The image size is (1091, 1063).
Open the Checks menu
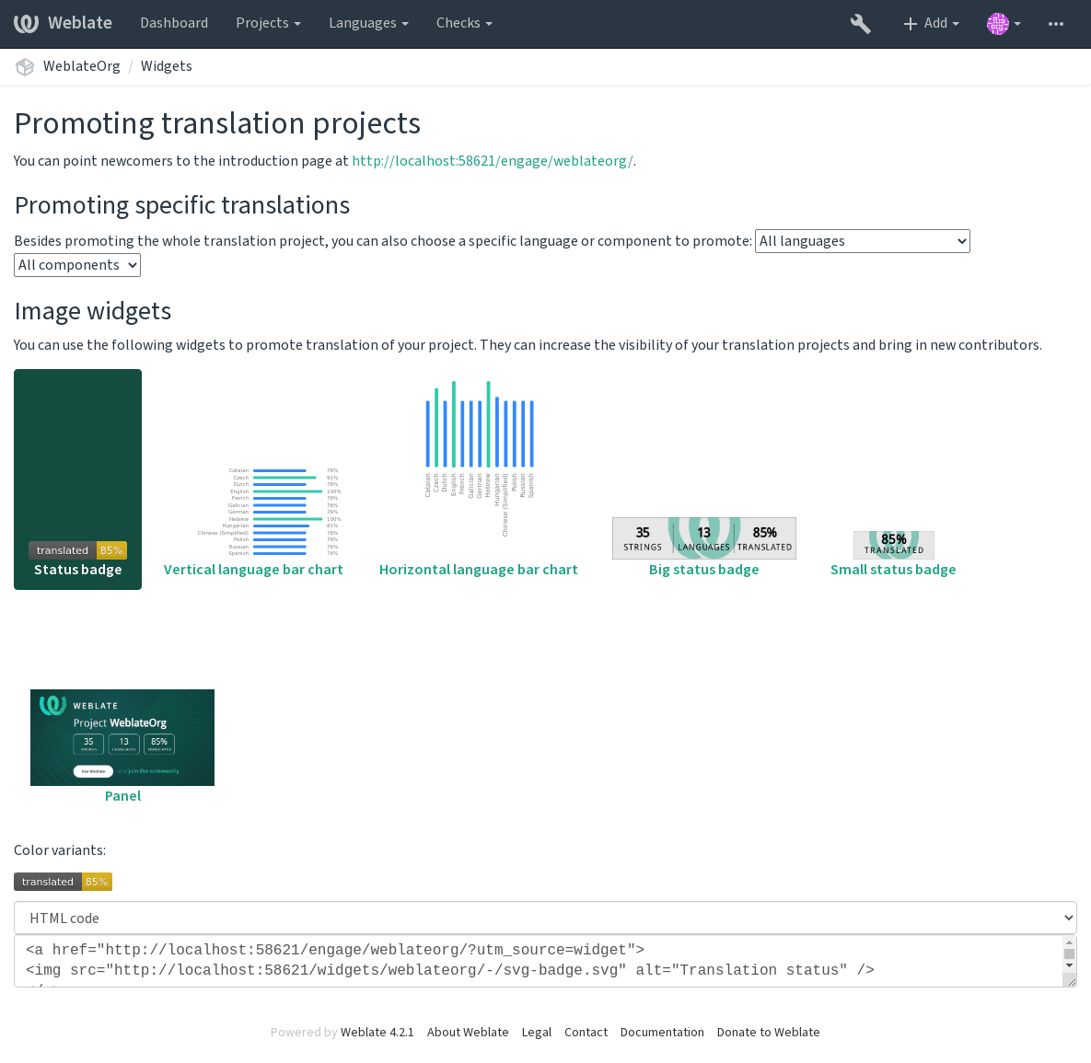pyautogui.click(x=464, y=23)
